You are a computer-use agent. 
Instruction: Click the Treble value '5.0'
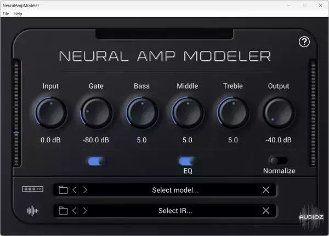[x=233, y=140]
